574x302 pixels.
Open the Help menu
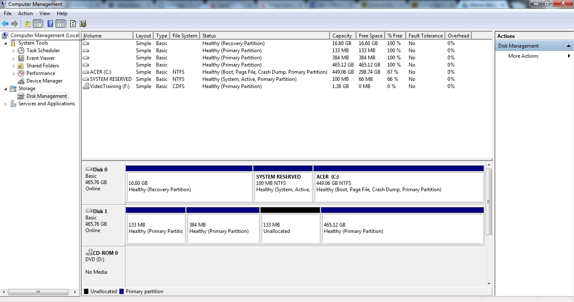62,13
